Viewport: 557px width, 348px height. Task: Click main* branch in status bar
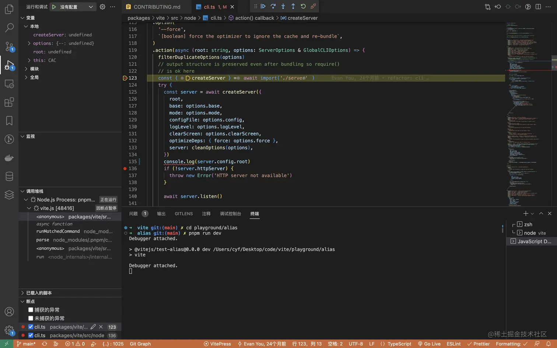26,344
